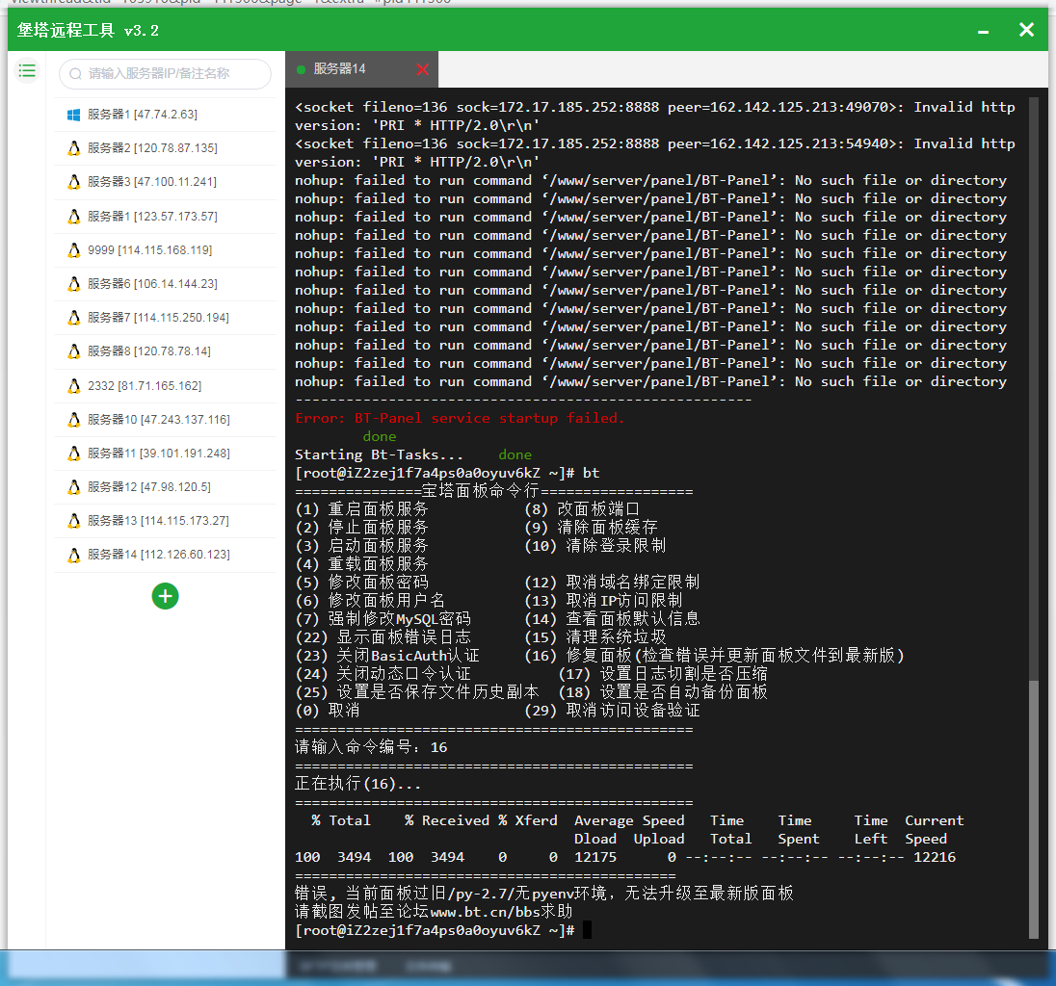Select 服务器3 [47.100.11.241]
1056x986 pixels.
[x=165, y=182]
